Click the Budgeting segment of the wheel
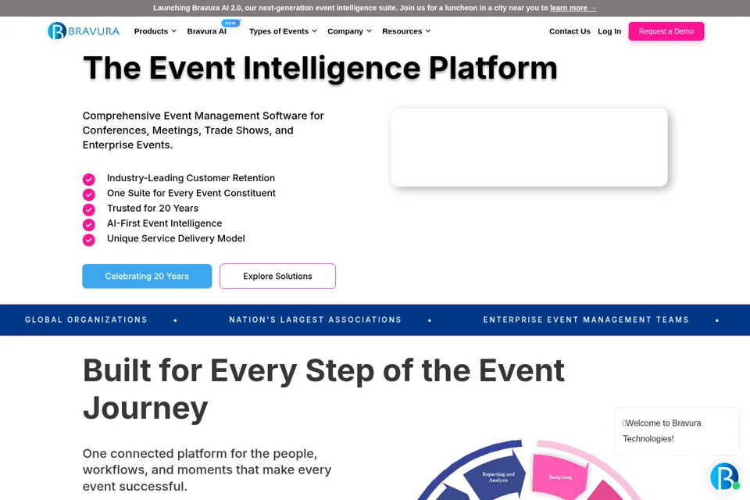 (x=560, y=477)
